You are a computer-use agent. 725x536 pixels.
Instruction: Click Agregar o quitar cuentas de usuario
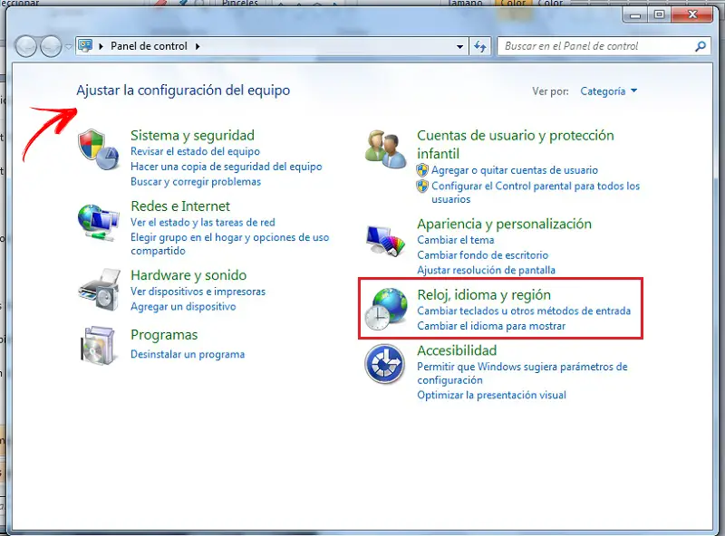pos(515,170)
